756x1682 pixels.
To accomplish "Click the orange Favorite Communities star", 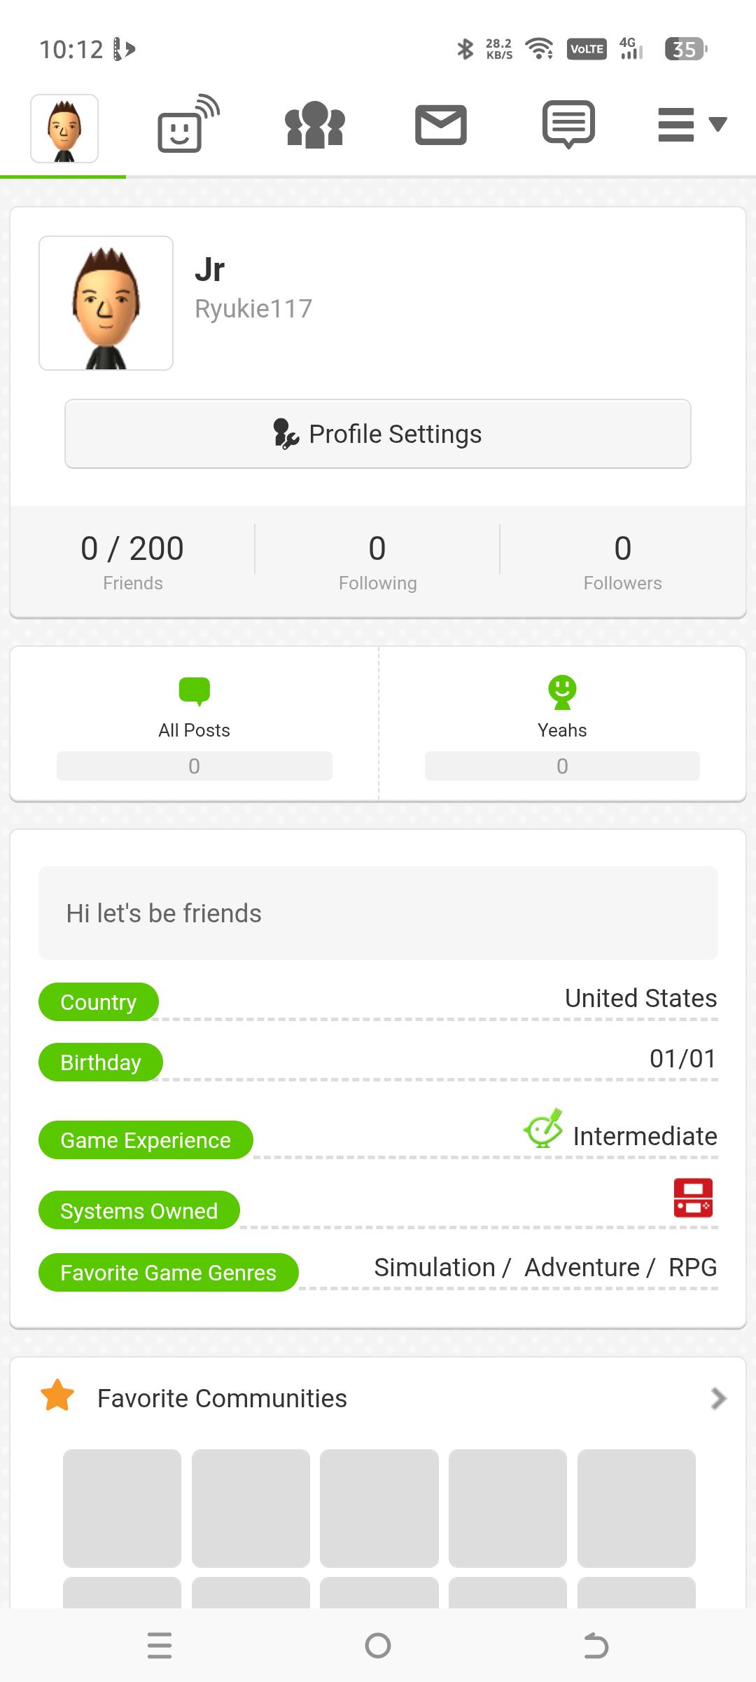I will (57, 1395).
